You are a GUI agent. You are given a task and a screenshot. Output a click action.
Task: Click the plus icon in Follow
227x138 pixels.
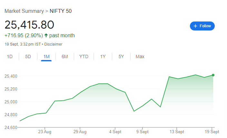(x=195, y=26)
